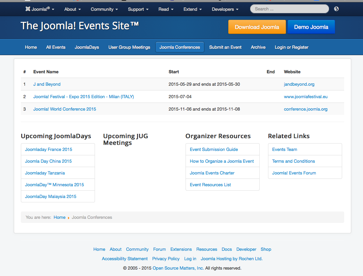The image size is (363, 276).
Task: Click the footer Developer link
Action: coord(246,249)
